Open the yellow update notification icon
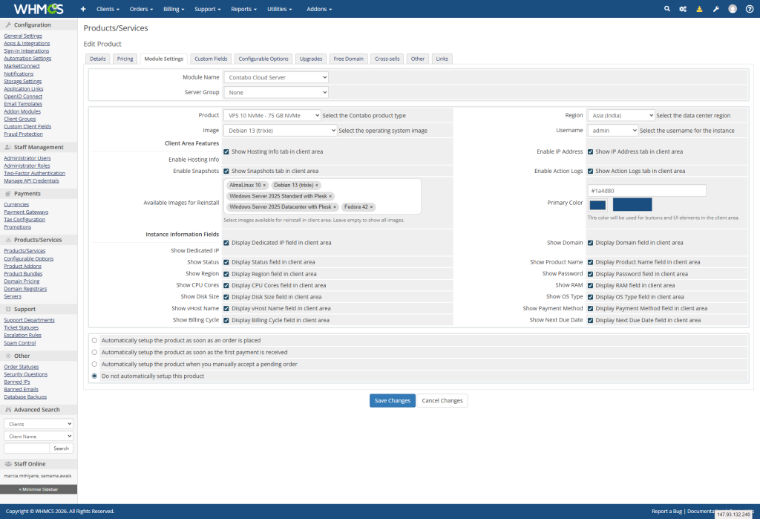The height and width of the screenshot is (519, 760). pyautogui.click(x=699, y=9)
